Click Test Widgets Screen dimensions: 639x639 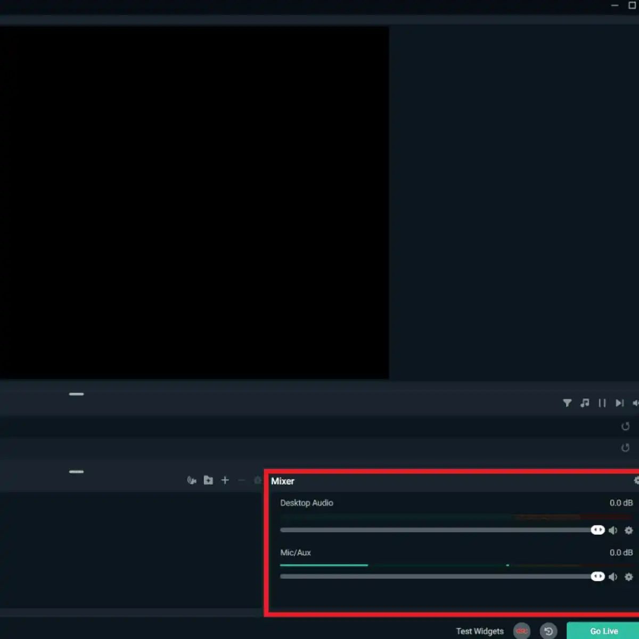(480, 631)
